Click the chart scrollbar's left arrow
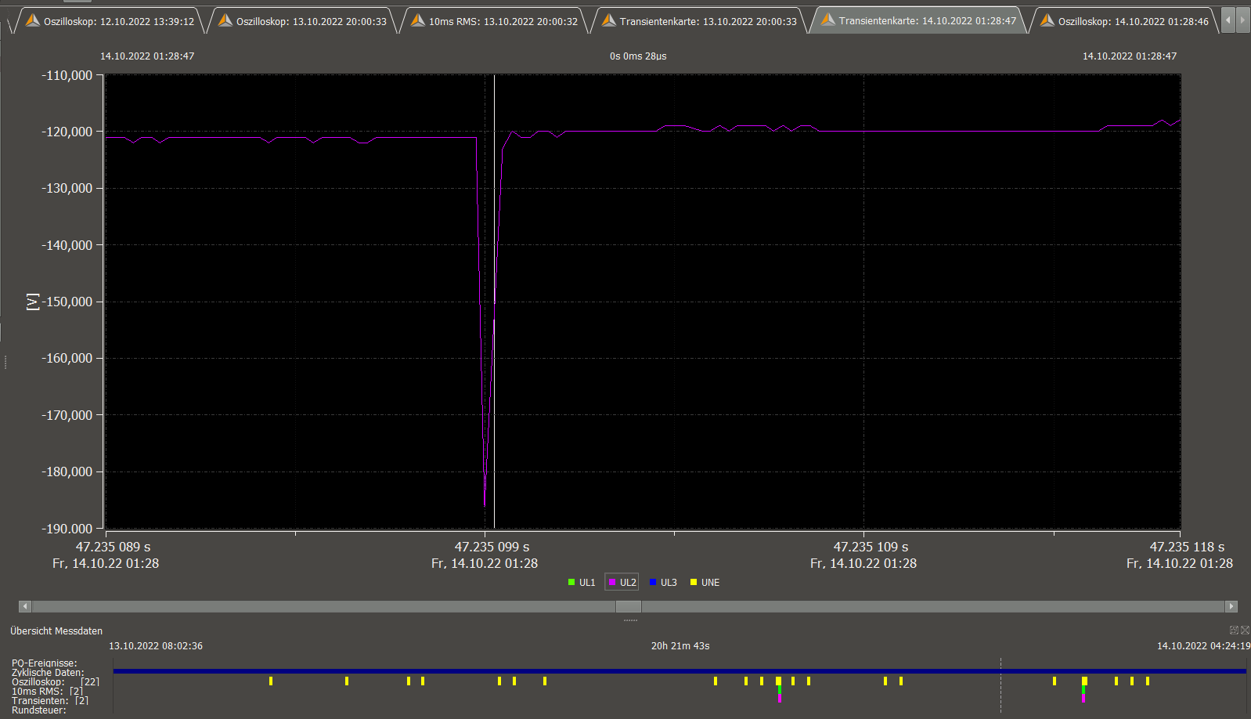 coord(25,606)
